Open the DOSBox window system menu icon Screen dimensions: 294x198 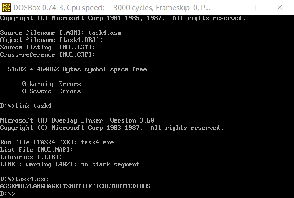pos(6,7)
